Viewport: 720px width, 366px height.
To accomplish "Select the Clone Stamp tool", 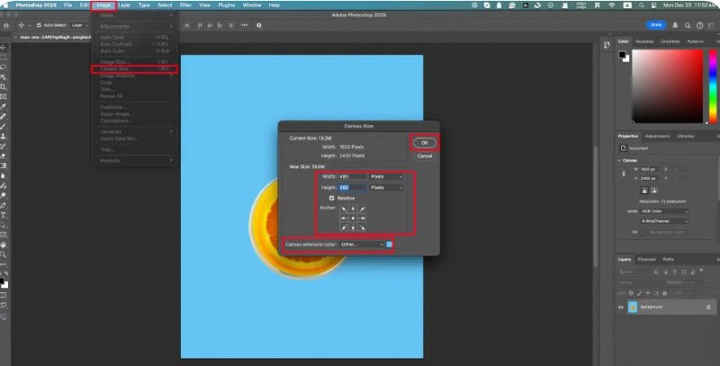I will coord(3,136).
